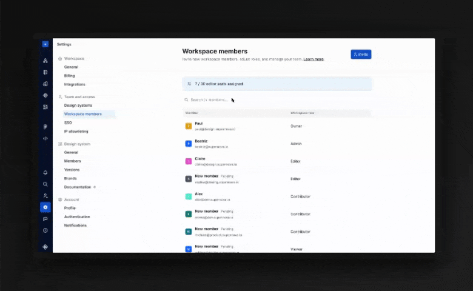Open Alex's Contributor role selector
473x291 pixels.
(300, 196)
